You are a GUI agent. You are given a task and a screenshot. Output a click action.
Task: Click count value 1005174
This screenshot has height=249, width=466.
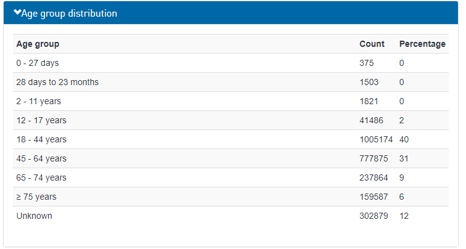point(376,139)
